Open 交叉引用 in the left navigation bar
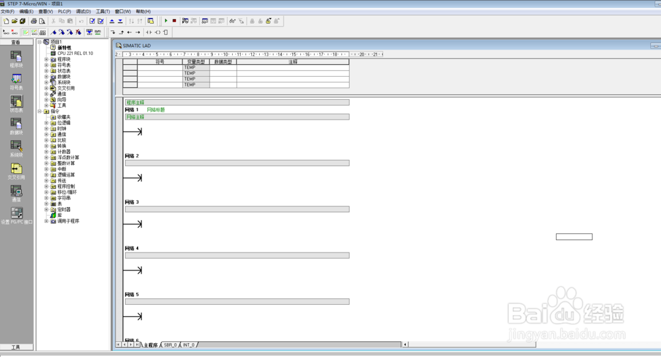The image size is (661, 357). click(x=17, y=171)
